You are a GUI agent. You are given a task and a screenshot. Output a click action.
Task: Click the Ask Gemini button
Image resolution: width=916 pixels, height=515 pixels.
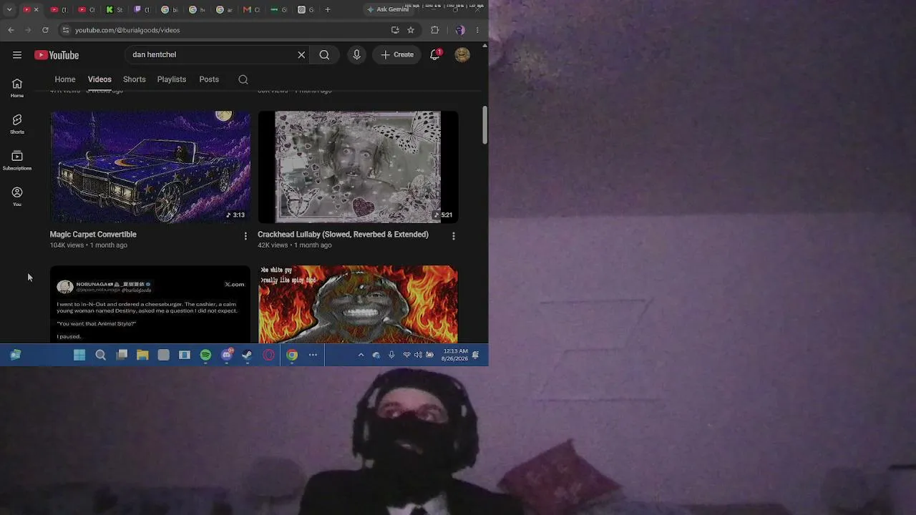388,9
